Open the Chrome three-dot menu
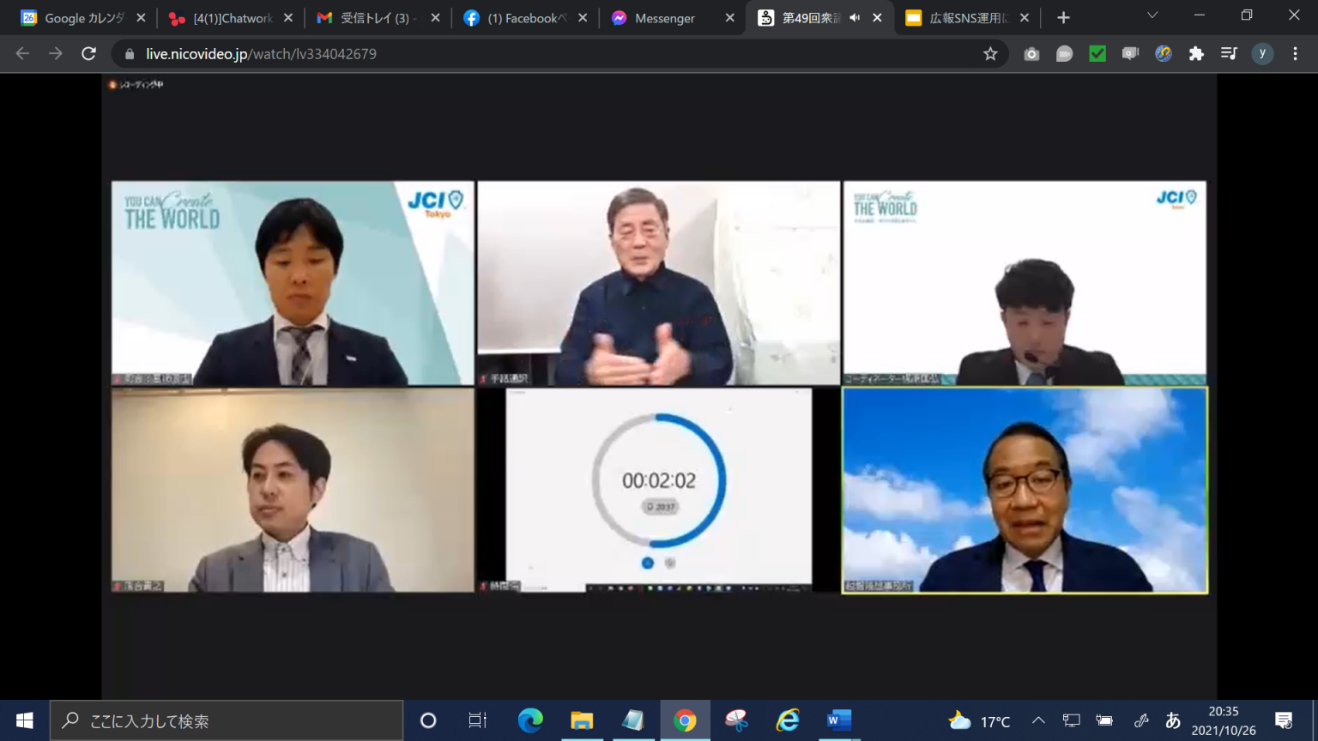 coord(1296,54)
